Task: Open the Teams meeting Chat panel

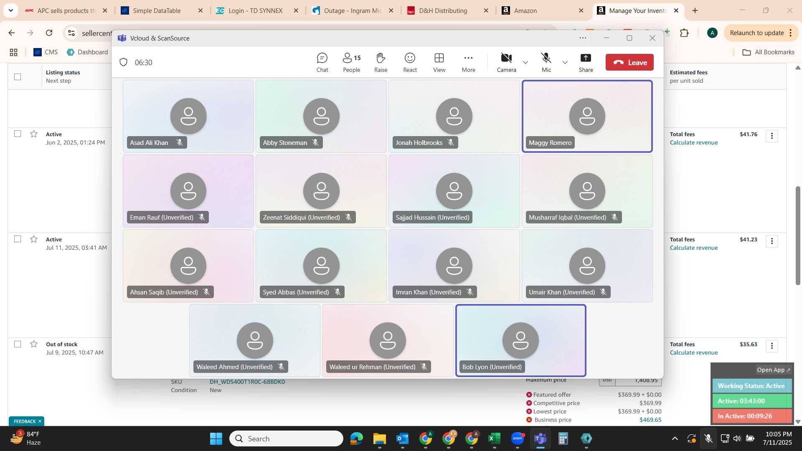Action: (x=322, y=63)
